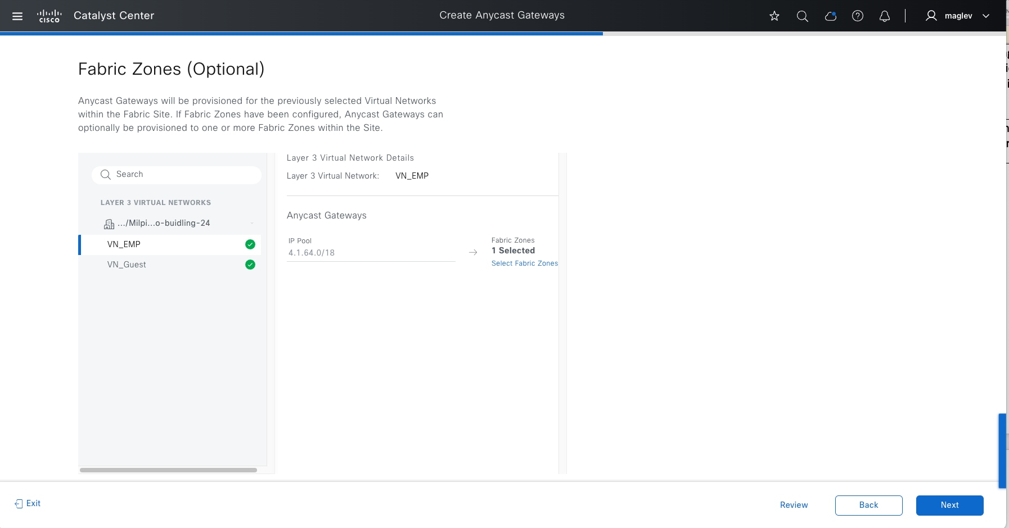Viewport: 1009px width, 528px height.
Task: Click the user profile icon
Action: click(931, 16)
